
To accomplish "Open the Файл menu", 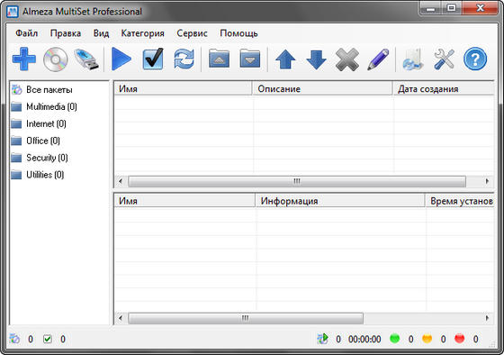I will (x=27, y=33).
